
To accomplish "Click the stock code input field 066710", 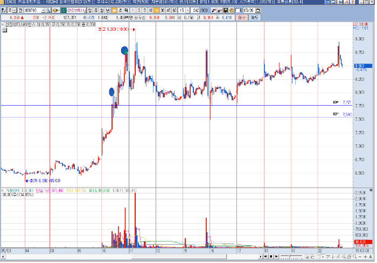I will point(32,10).
